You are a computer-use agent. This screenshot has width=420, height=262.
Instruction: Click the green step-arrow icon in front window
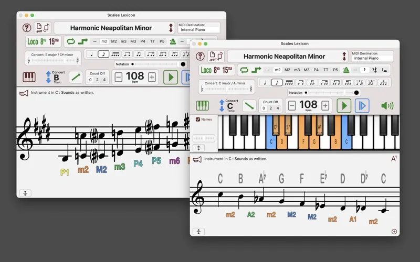[x=256, y=70]
